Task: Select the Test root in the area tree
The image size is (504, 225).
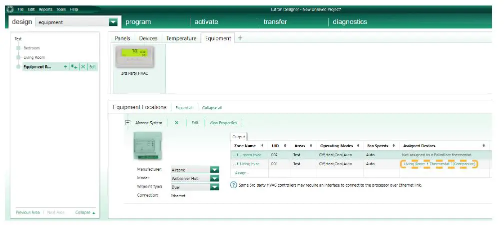Action: [18, 38]
